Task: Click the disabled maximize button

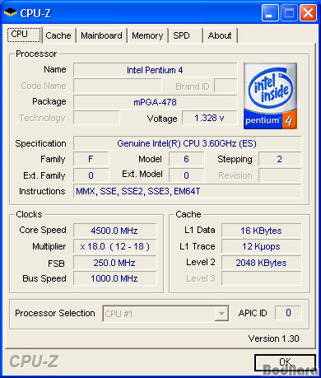Action: 289,12
